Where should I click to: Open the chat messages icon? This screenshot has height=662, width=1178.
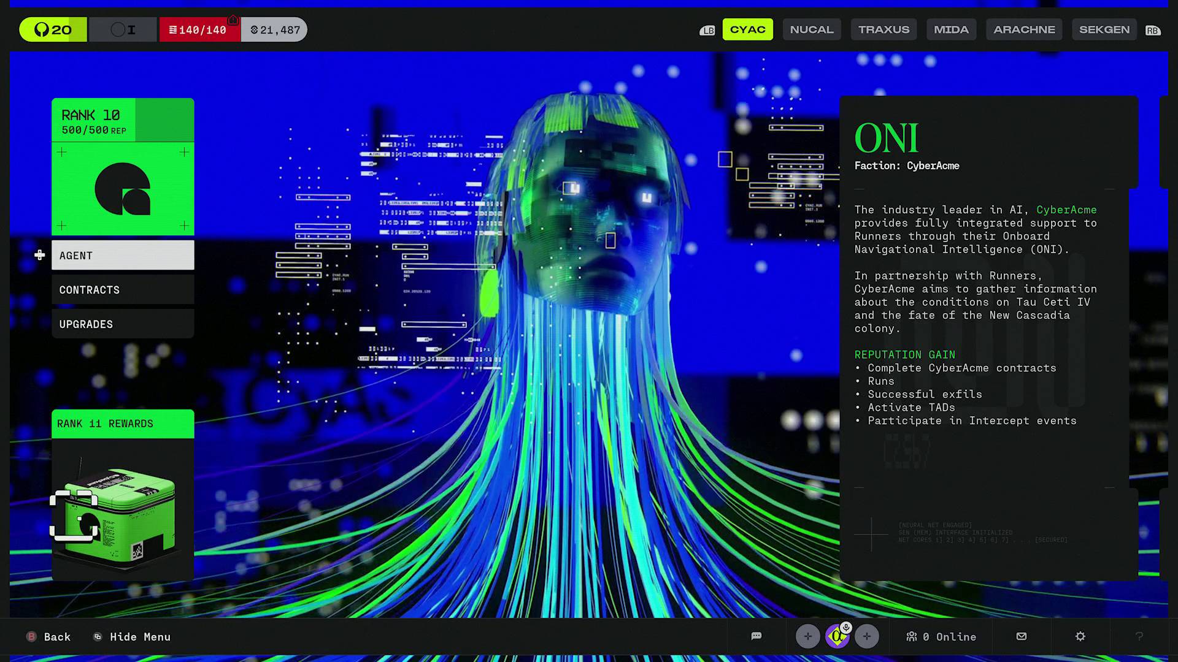click(756, 636)
